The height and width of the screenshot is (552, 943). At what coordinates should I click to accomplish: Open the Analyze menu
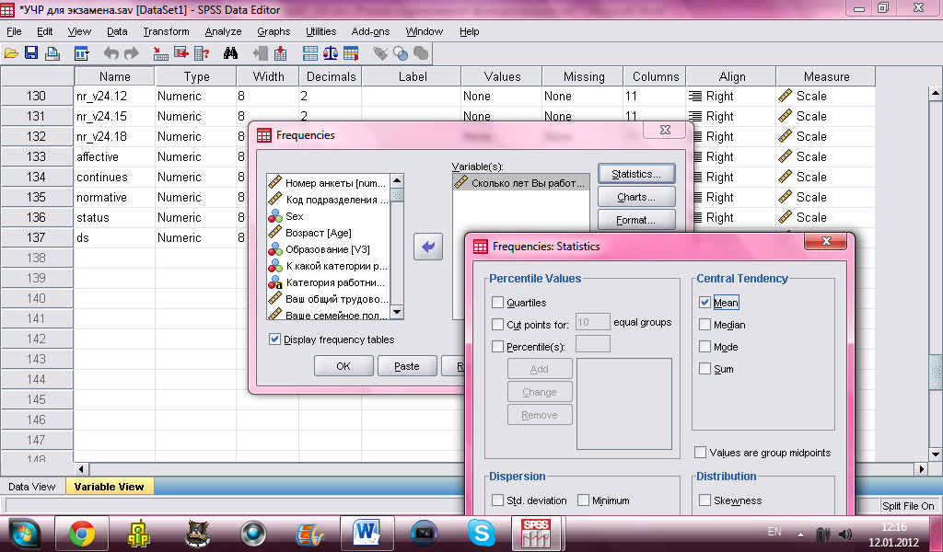[223, 31]
